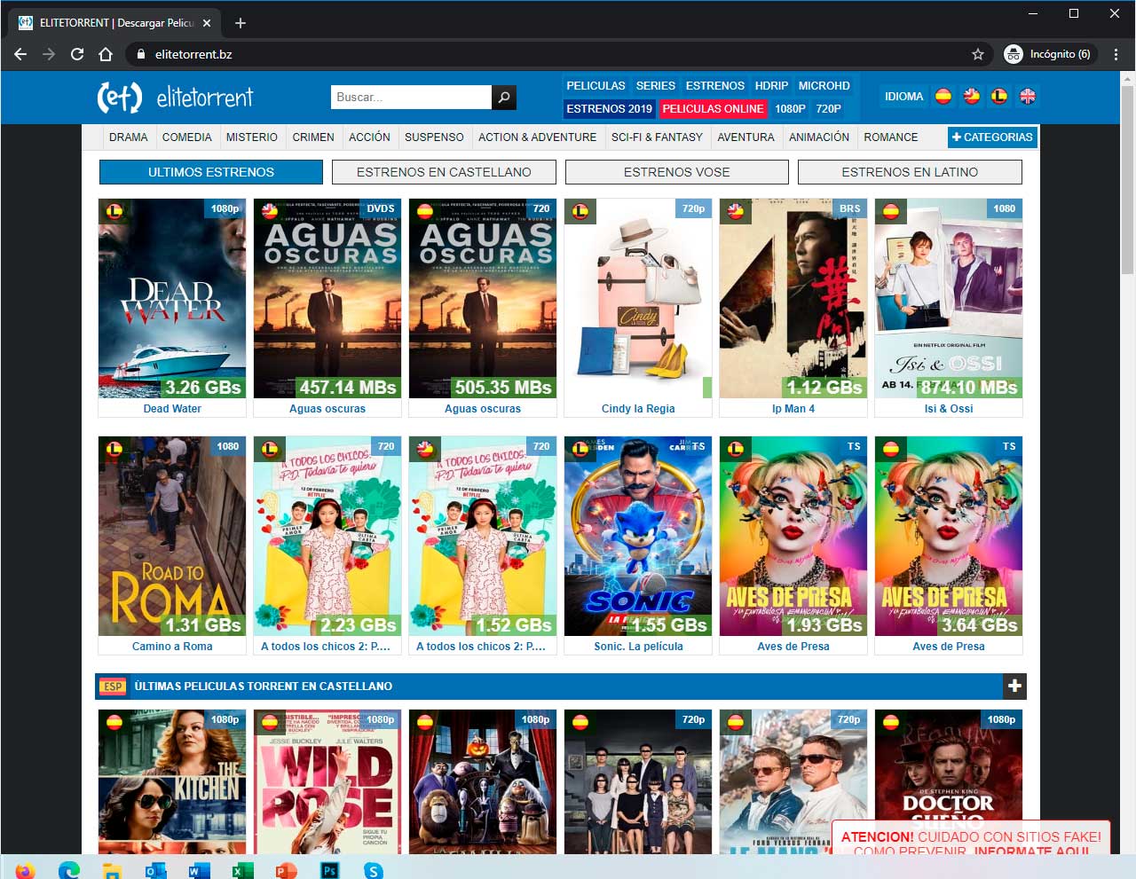Browse the DRAMA genre
Viewport: 1136px width, 879px height.
[x=129, y=137]
